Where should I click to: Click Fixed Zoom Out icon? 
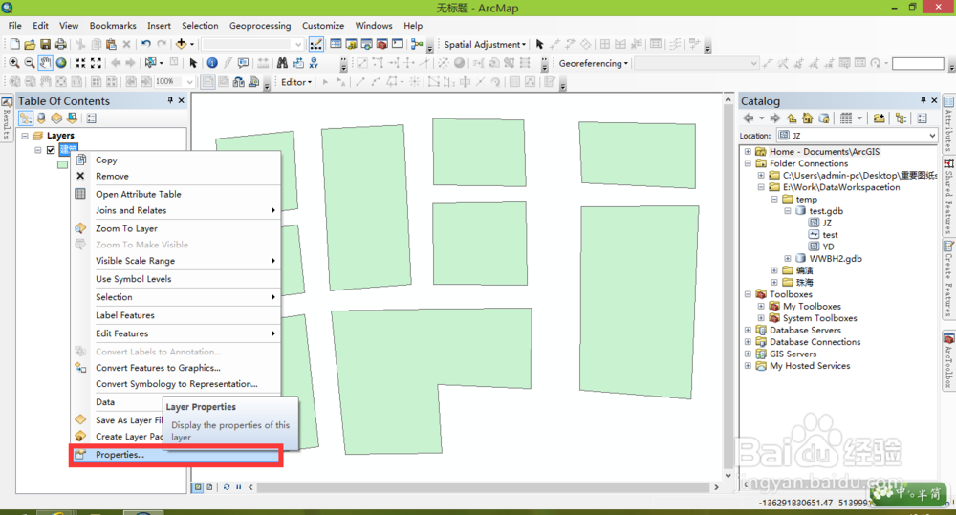pyautogui.click(x=96, y=63)
